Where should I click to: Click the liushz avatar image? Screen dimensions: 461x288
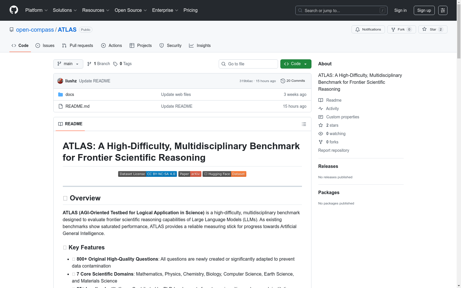(x=60, y=81)
